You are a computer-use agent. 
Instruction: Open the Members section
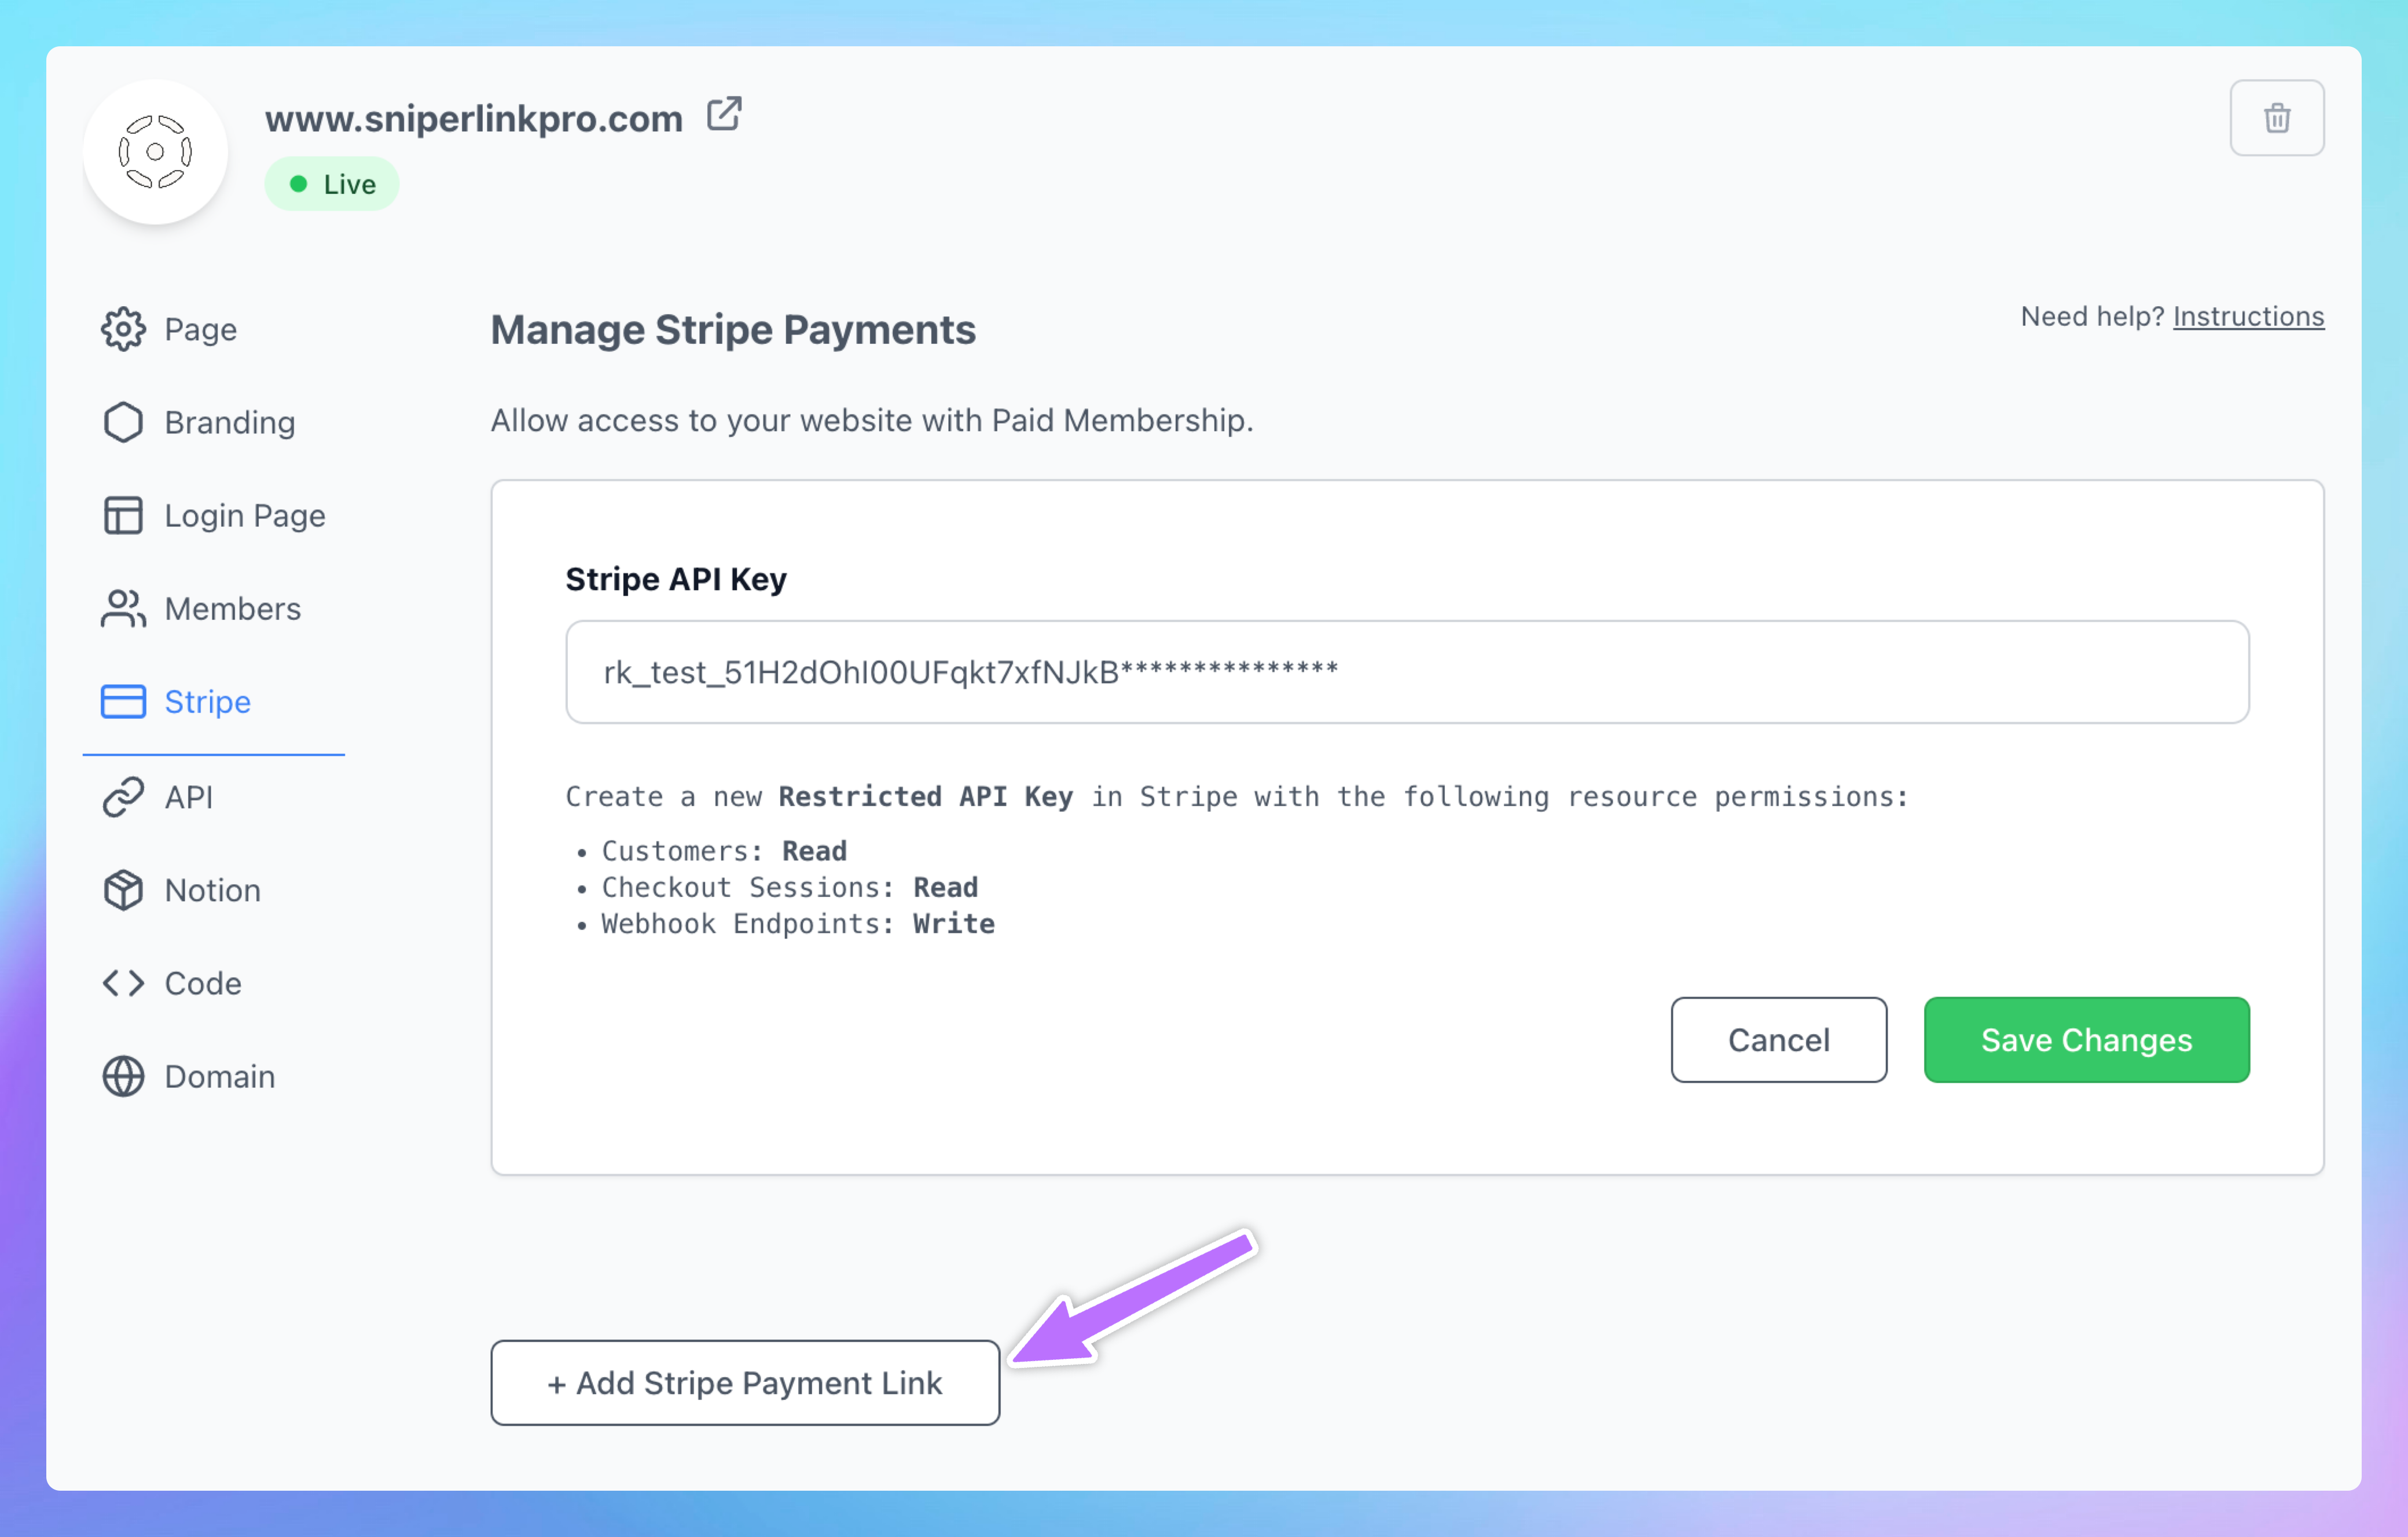coord(232,608)
